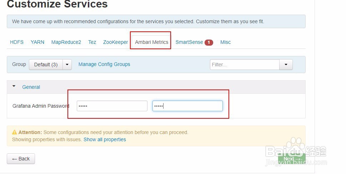Go to the Tez tab
The height and width of the screenshot is (174, 346).
[x=92, y=42]
